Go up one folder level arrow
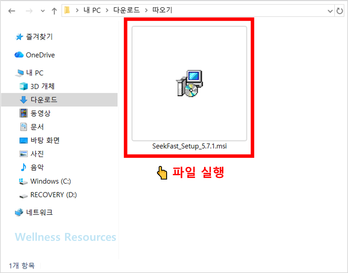This screenshot has width=348, height=273. click(54, 11)
